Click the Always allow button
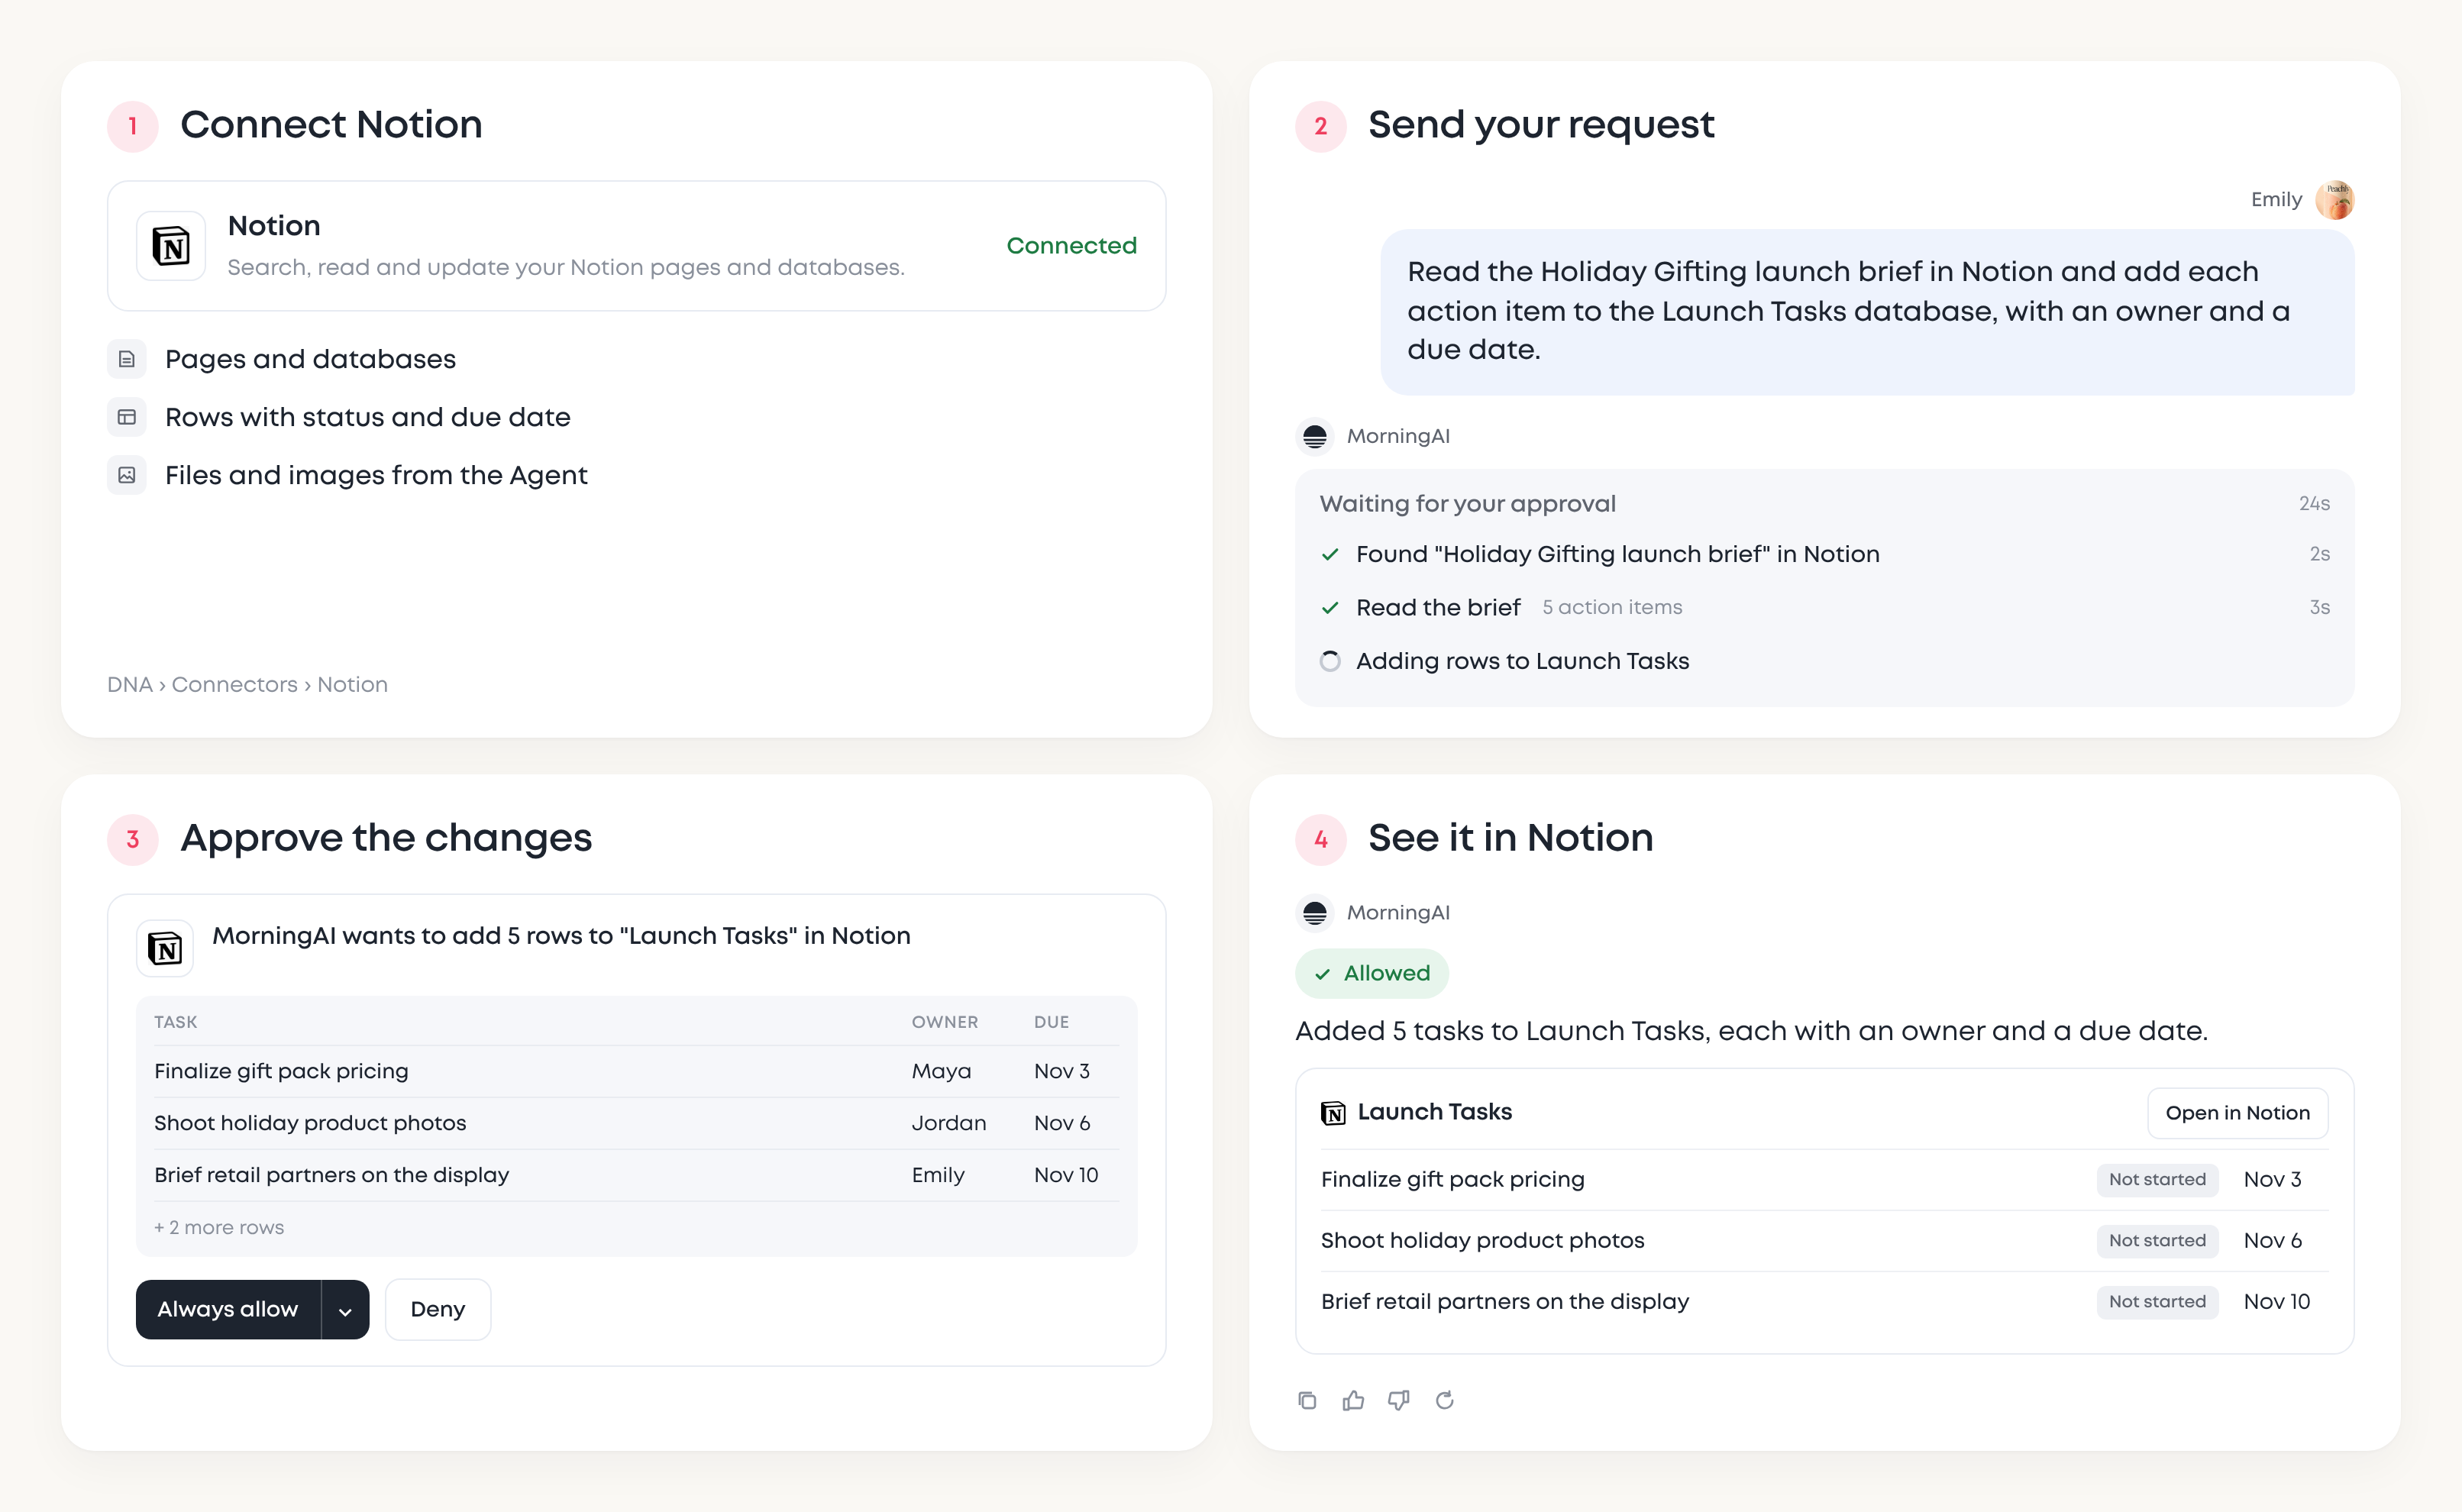Screen dimensions: 2462x1512 point(228,1310)
